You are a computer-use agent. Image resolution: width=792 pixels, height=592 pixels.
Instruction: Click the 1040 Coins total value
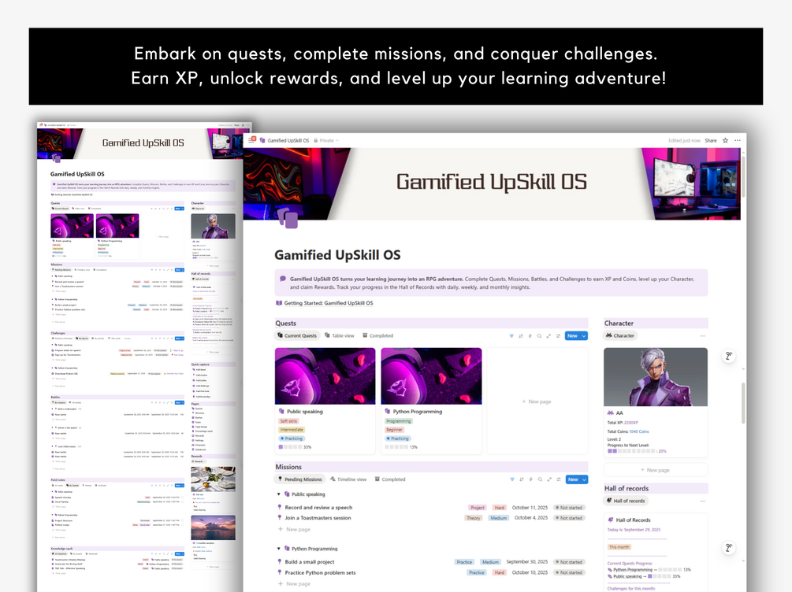[x=639, y=431]
